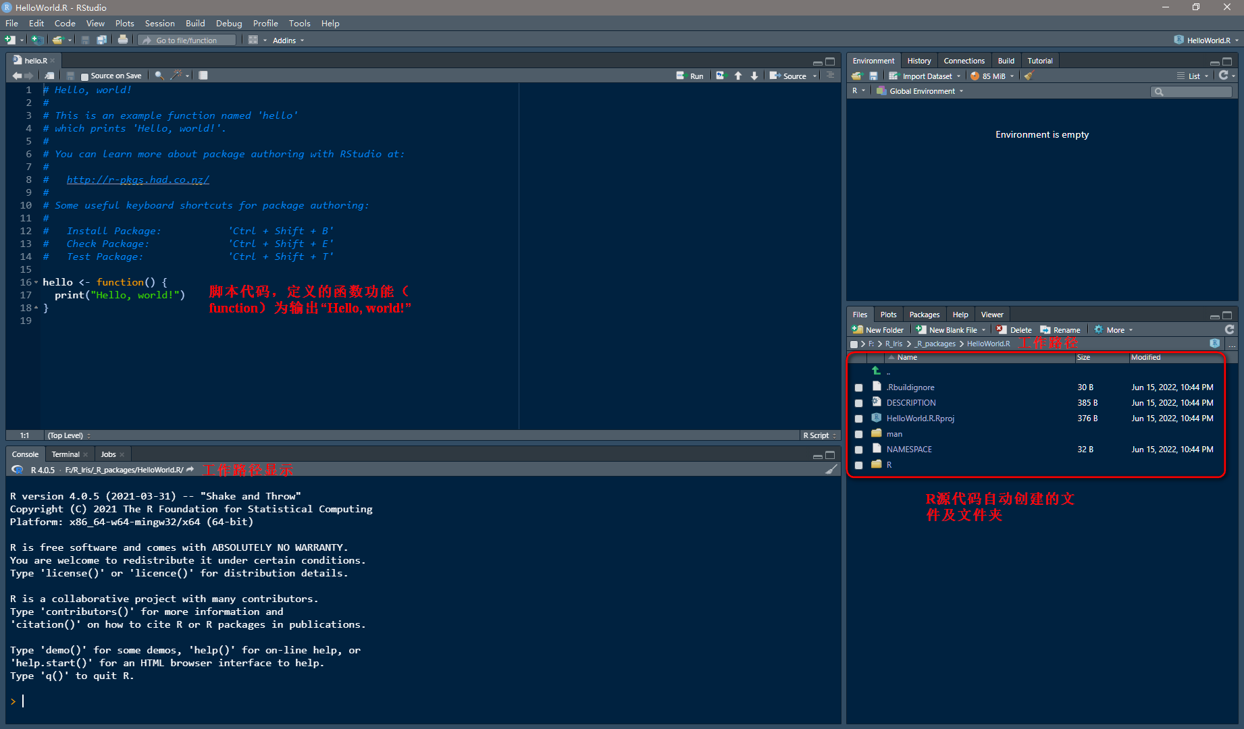Load workspace via Environment folder icon

pos(858,76)
